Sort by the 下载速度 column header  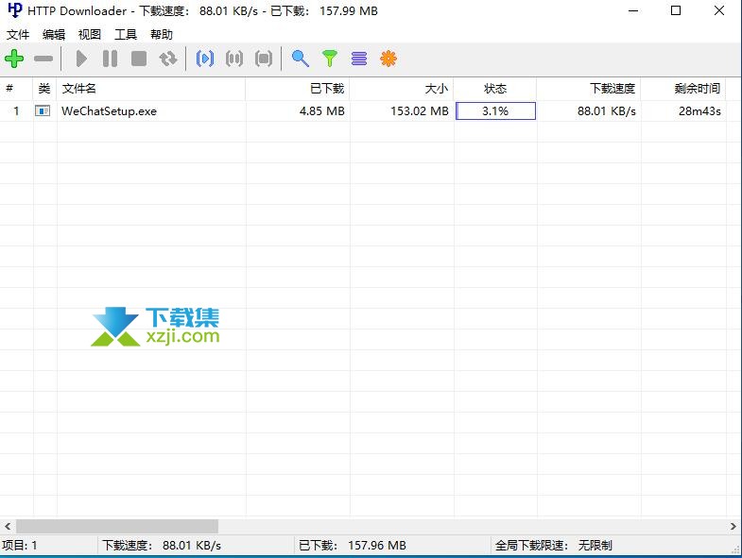tap(589, 89)
